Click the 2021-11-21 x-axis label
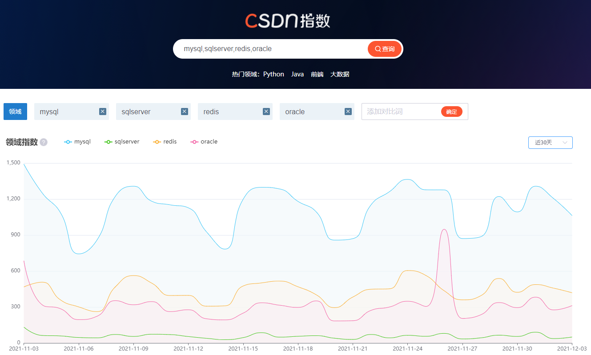Image resolution: width=591 pixels, height=355 pixels. [353, 349]
